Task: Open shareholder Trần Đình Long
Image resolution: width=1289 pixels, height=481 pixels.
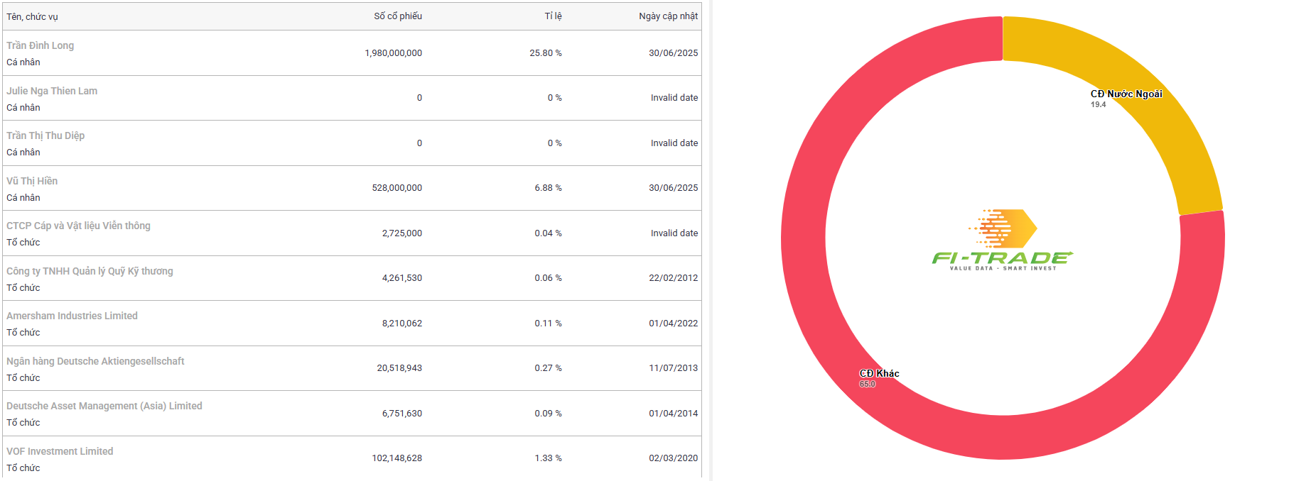Action: pos(41,45)
